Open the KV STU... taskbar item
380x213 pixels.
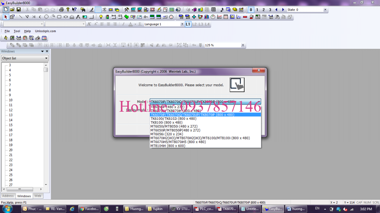(181, 209)
